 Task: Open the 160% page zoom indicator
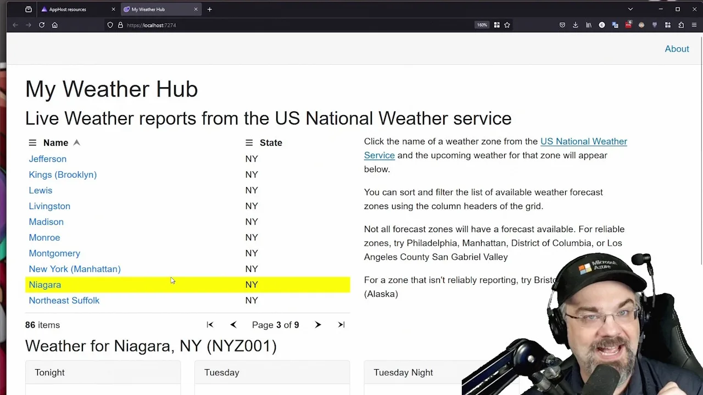click(x=482, y=25)
